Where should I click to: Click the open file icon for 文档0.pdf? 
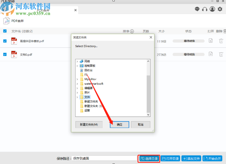point(211,54)
